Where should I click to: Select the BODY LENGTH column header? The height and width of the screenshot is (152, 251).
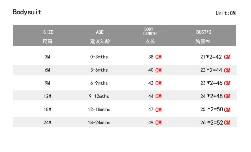[150, 36]
